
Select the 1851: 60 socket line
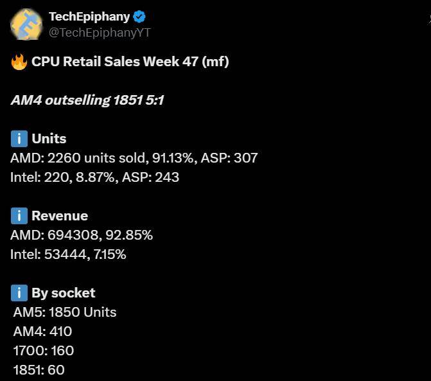[x=39, y=370]
